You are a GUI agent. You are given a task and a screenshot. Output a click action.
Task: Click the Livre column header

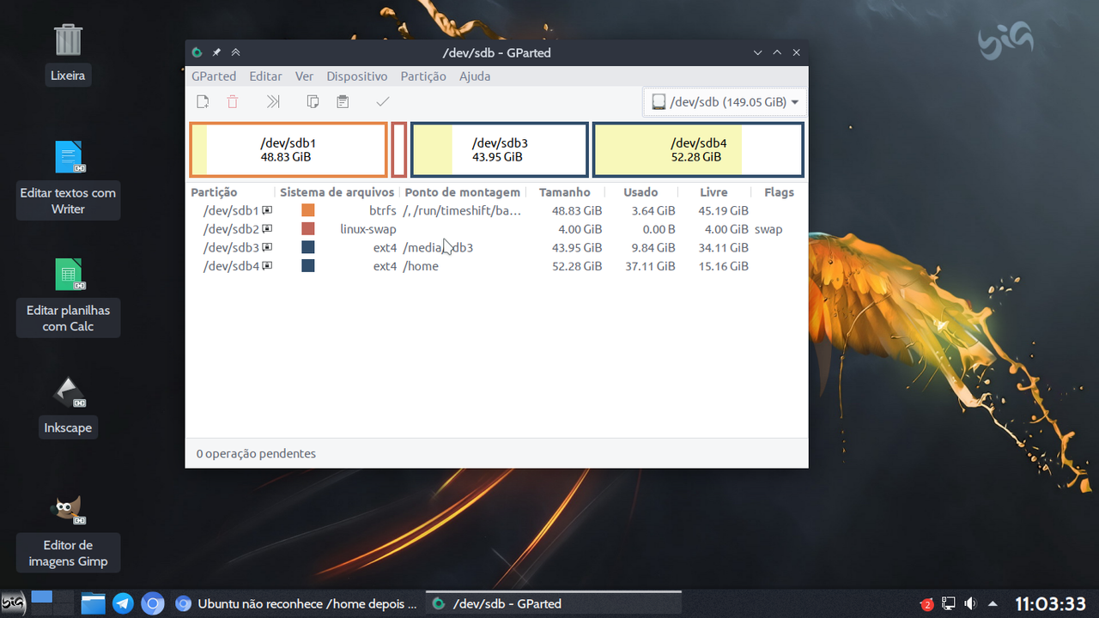tap(713, 192)
